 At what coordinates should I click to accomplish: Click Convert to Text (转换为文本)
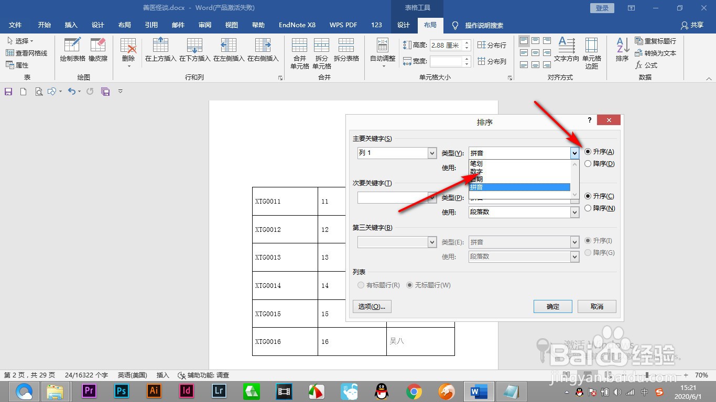point(655,53)
